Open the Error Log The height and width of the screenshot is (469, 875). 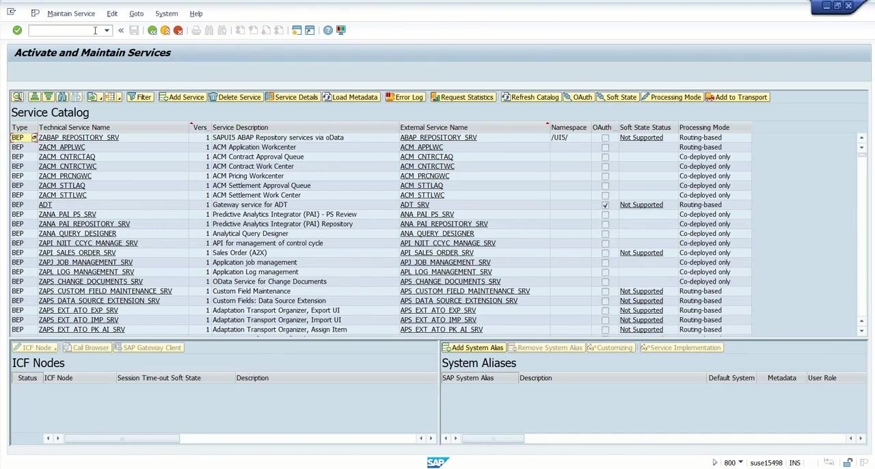coord(405,97)
